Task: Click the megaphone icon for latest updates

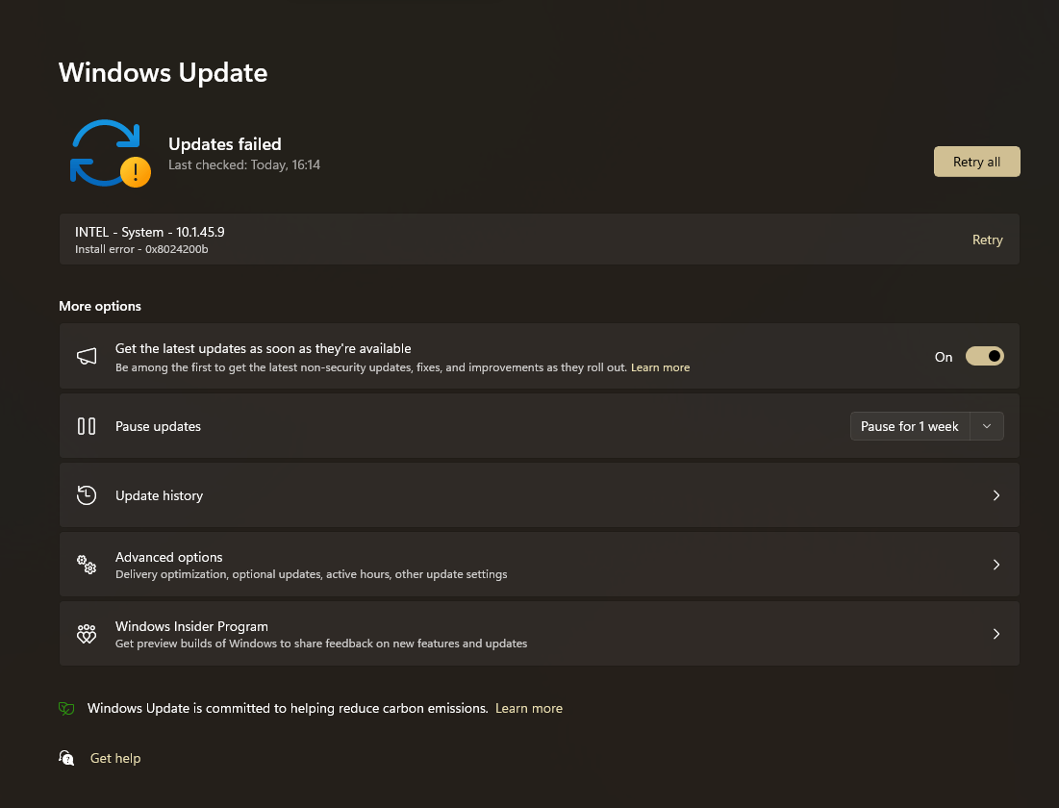Action: coord(87,356)
